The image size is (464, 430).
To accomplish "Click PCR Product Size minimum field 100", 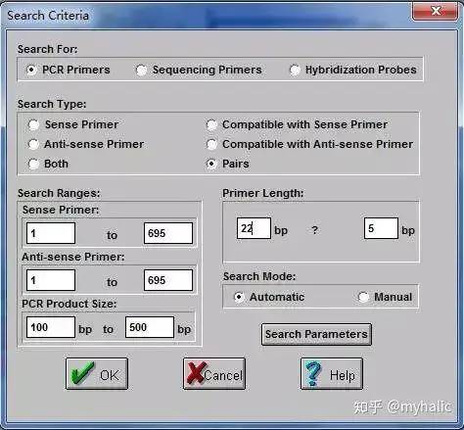I will pos(51,327).
